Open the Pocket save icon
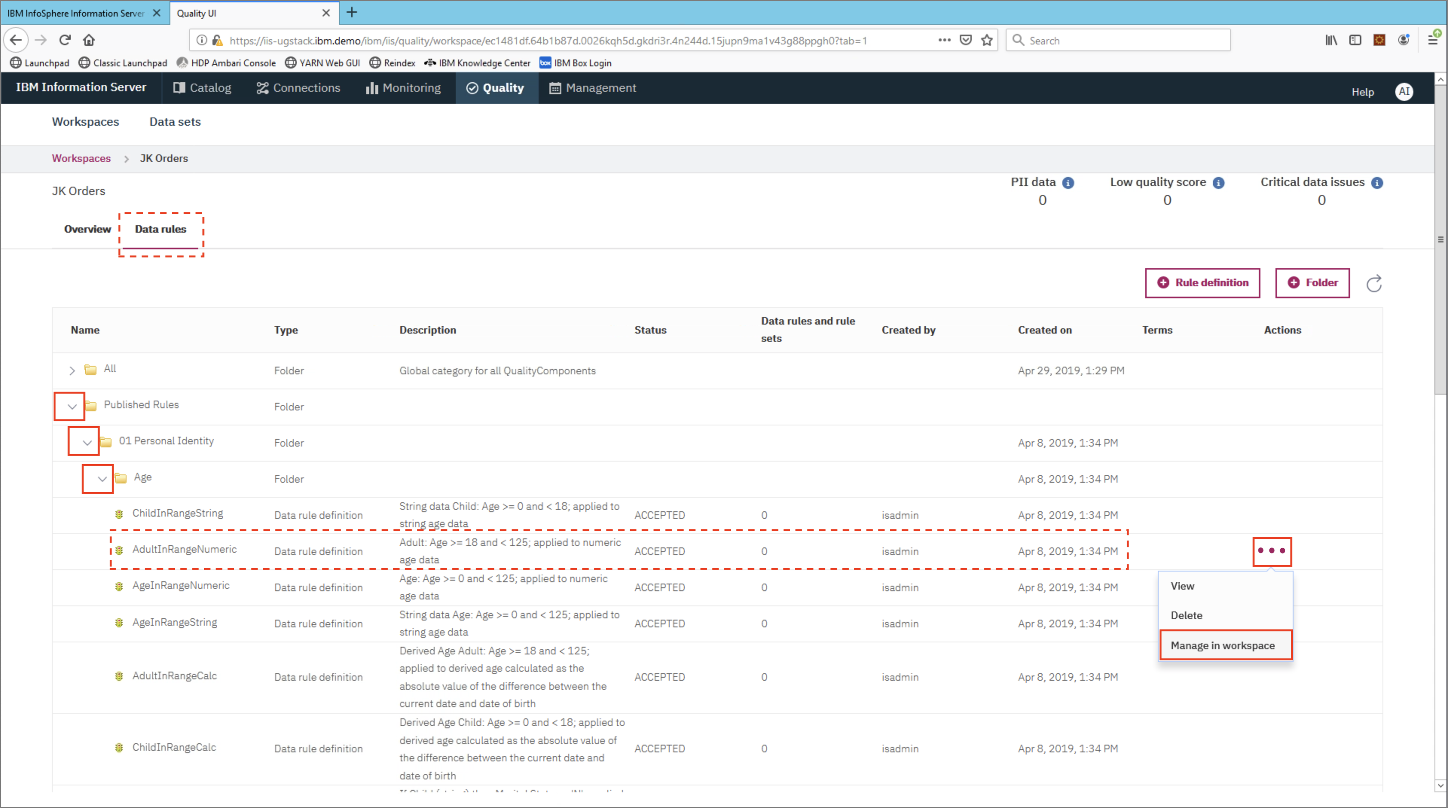The width and height of the screenshot is (1448, 808). tap(965, 40)
